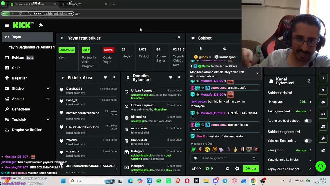Click the camera shortcut icon in right sidebar
The width and height of the screenshot is (330, 186).
point(323,126)
